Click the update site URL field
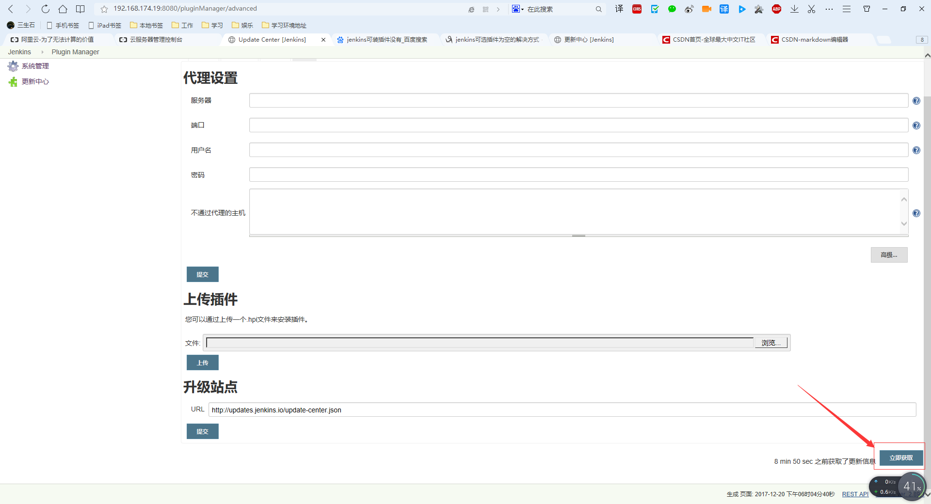 pyautogui.click(x=562, y=409)
